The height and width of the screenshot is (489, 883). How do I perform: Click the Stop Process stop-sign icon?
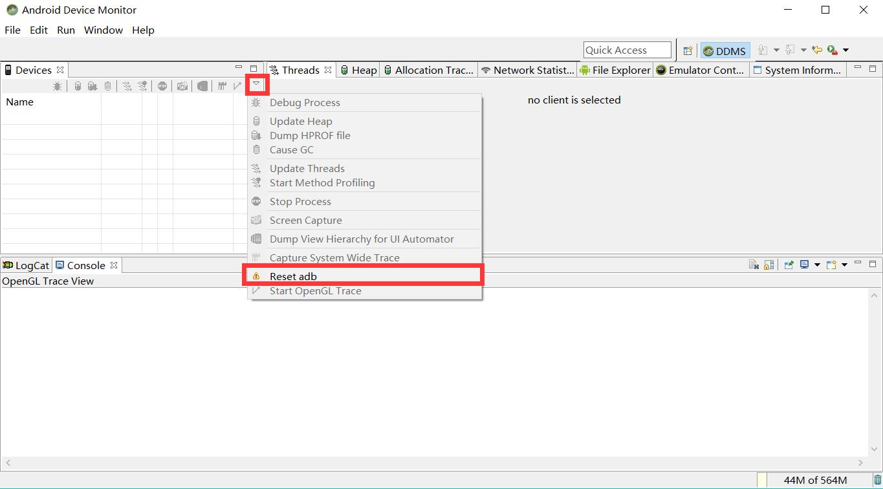tap(162, 86)
